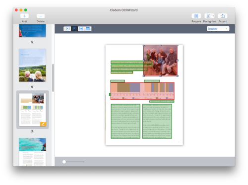Viewport: 248px width, 185px height.
Task: Switch to the image zone marking tool
Action: tap(81, 29)
